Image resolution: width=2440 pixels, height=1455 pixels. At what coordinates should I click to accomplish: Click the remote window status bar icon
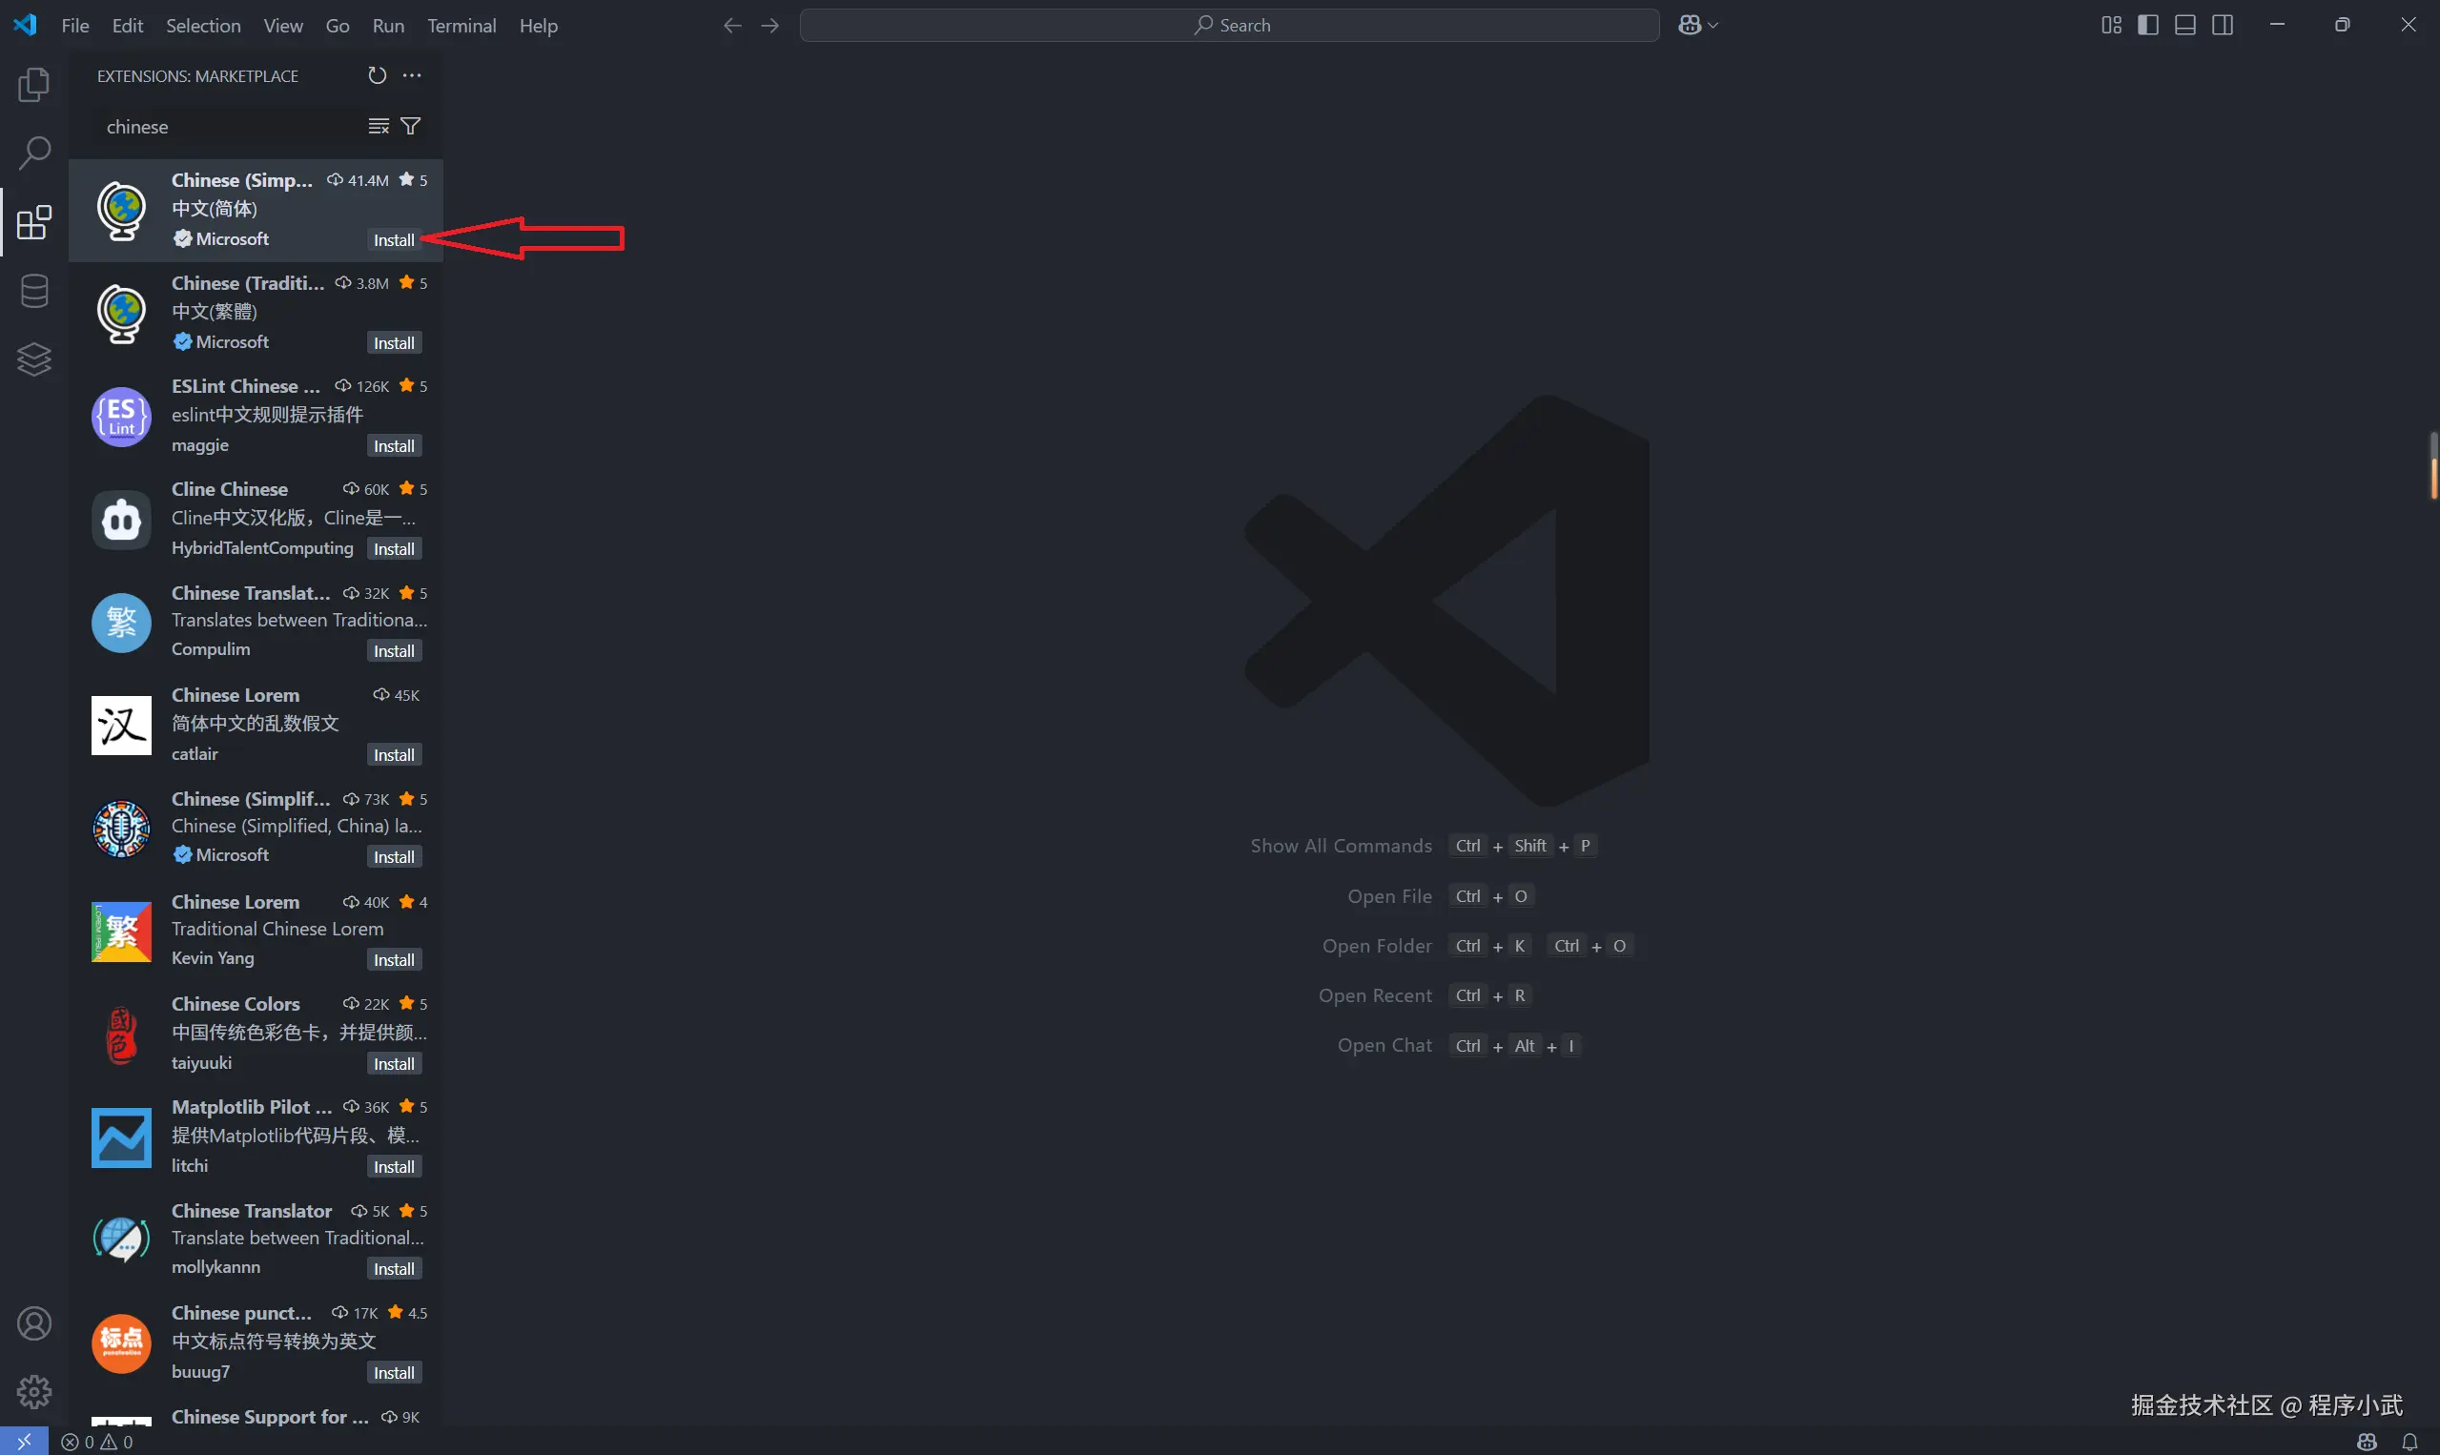coord(24,1442)
